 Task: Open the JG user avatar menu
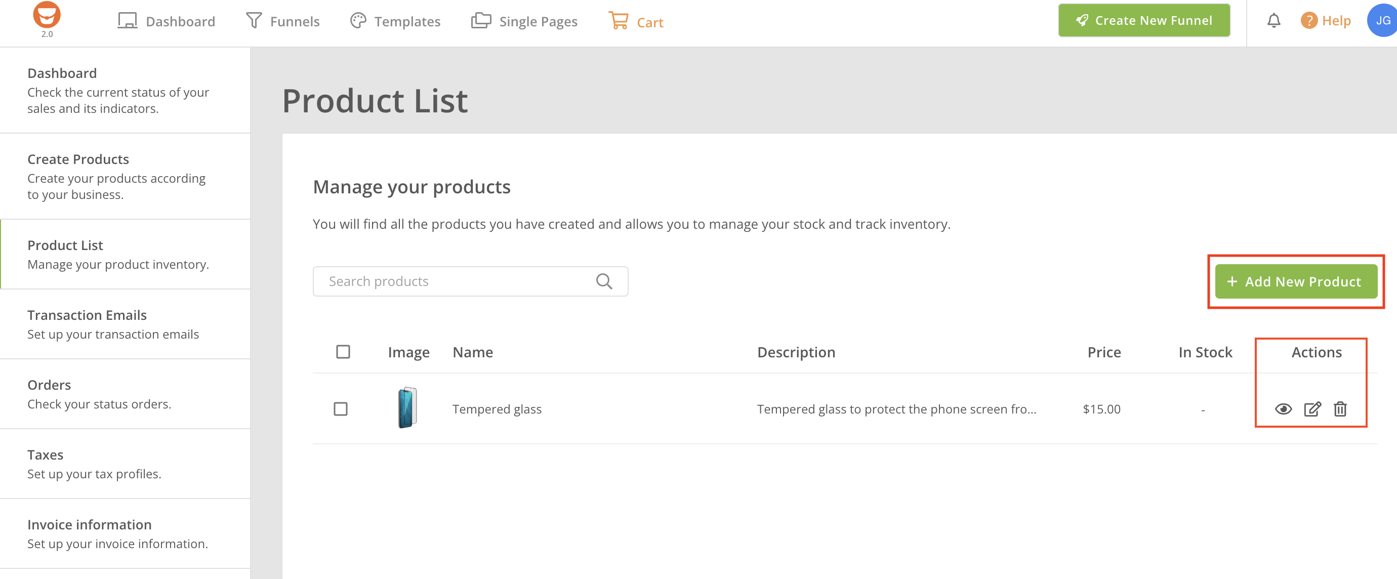(1382, 21)
